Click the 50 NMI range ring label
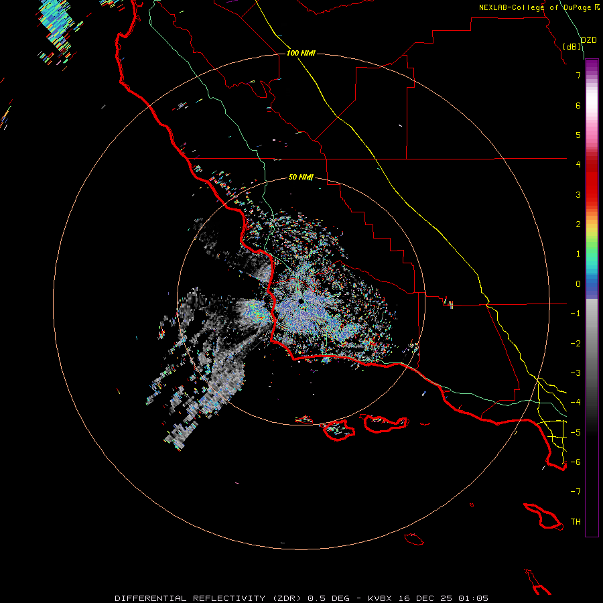The height and width of the screenshot is (603, 603). pyautogui.click(x=301, y=177)
